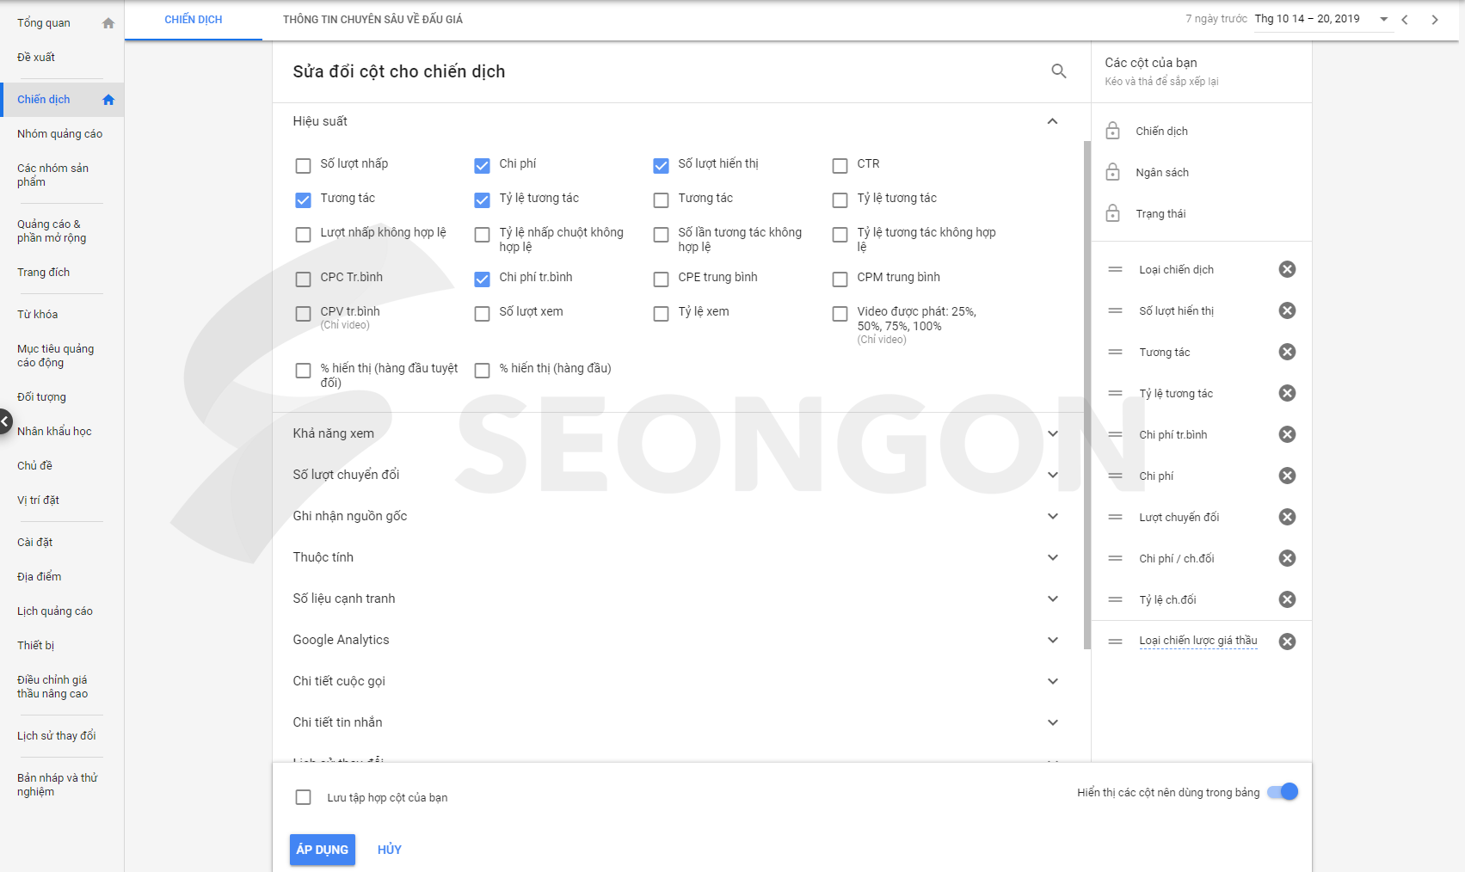The height and width of the screenshot is (872, 1465).
Task: Collapse the left navigation panel arrow
Action: tap(5, 421)
